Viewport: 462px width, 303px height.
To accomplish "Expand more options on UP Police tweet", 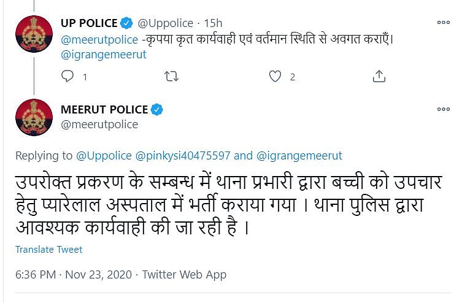I will (x=443, y=23).
